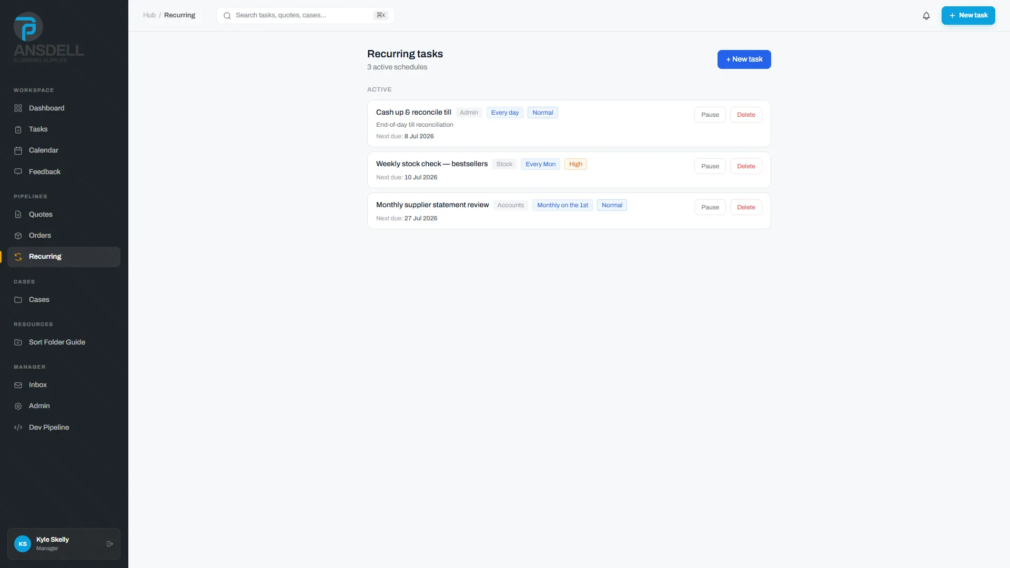Click the Normal tag on Monthly supplier review
Viewport: 1010px width, 568px height.
612,205
